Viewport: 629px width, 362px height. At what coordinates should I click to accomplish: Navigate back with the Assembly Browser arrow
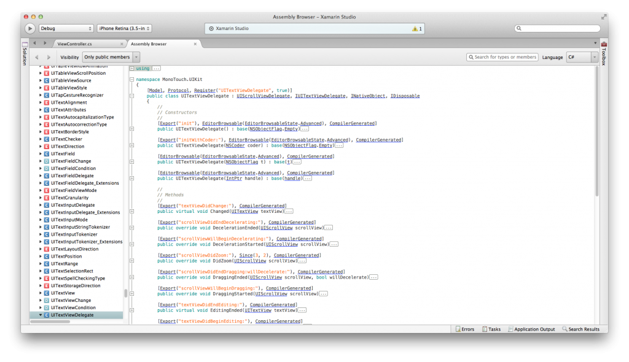pyautogui.click(x=36, y=57)
